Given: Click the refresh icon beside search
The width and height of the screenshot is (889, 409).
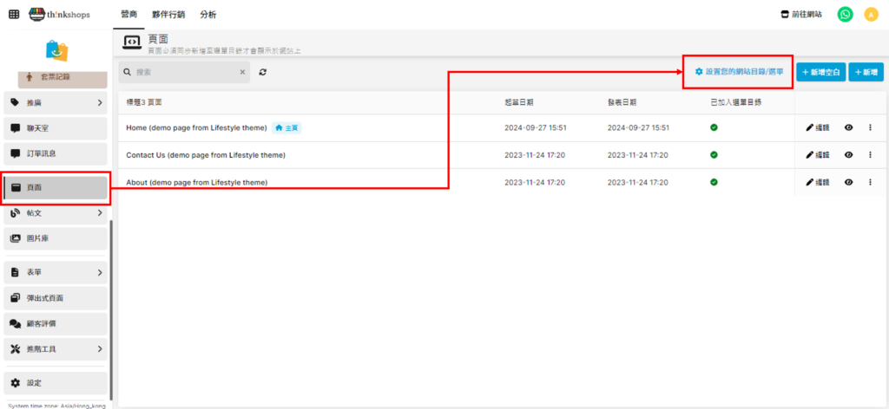Looking at the screenshot, I should tap(262, 73).
